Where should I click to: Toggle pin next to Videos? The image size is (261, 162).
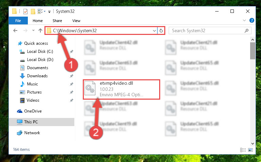pos(71,100)
